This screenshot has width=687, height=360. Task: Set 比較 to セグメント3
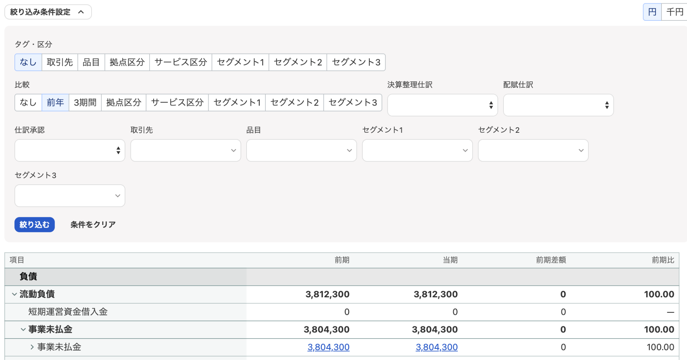[x=353, y=102]
